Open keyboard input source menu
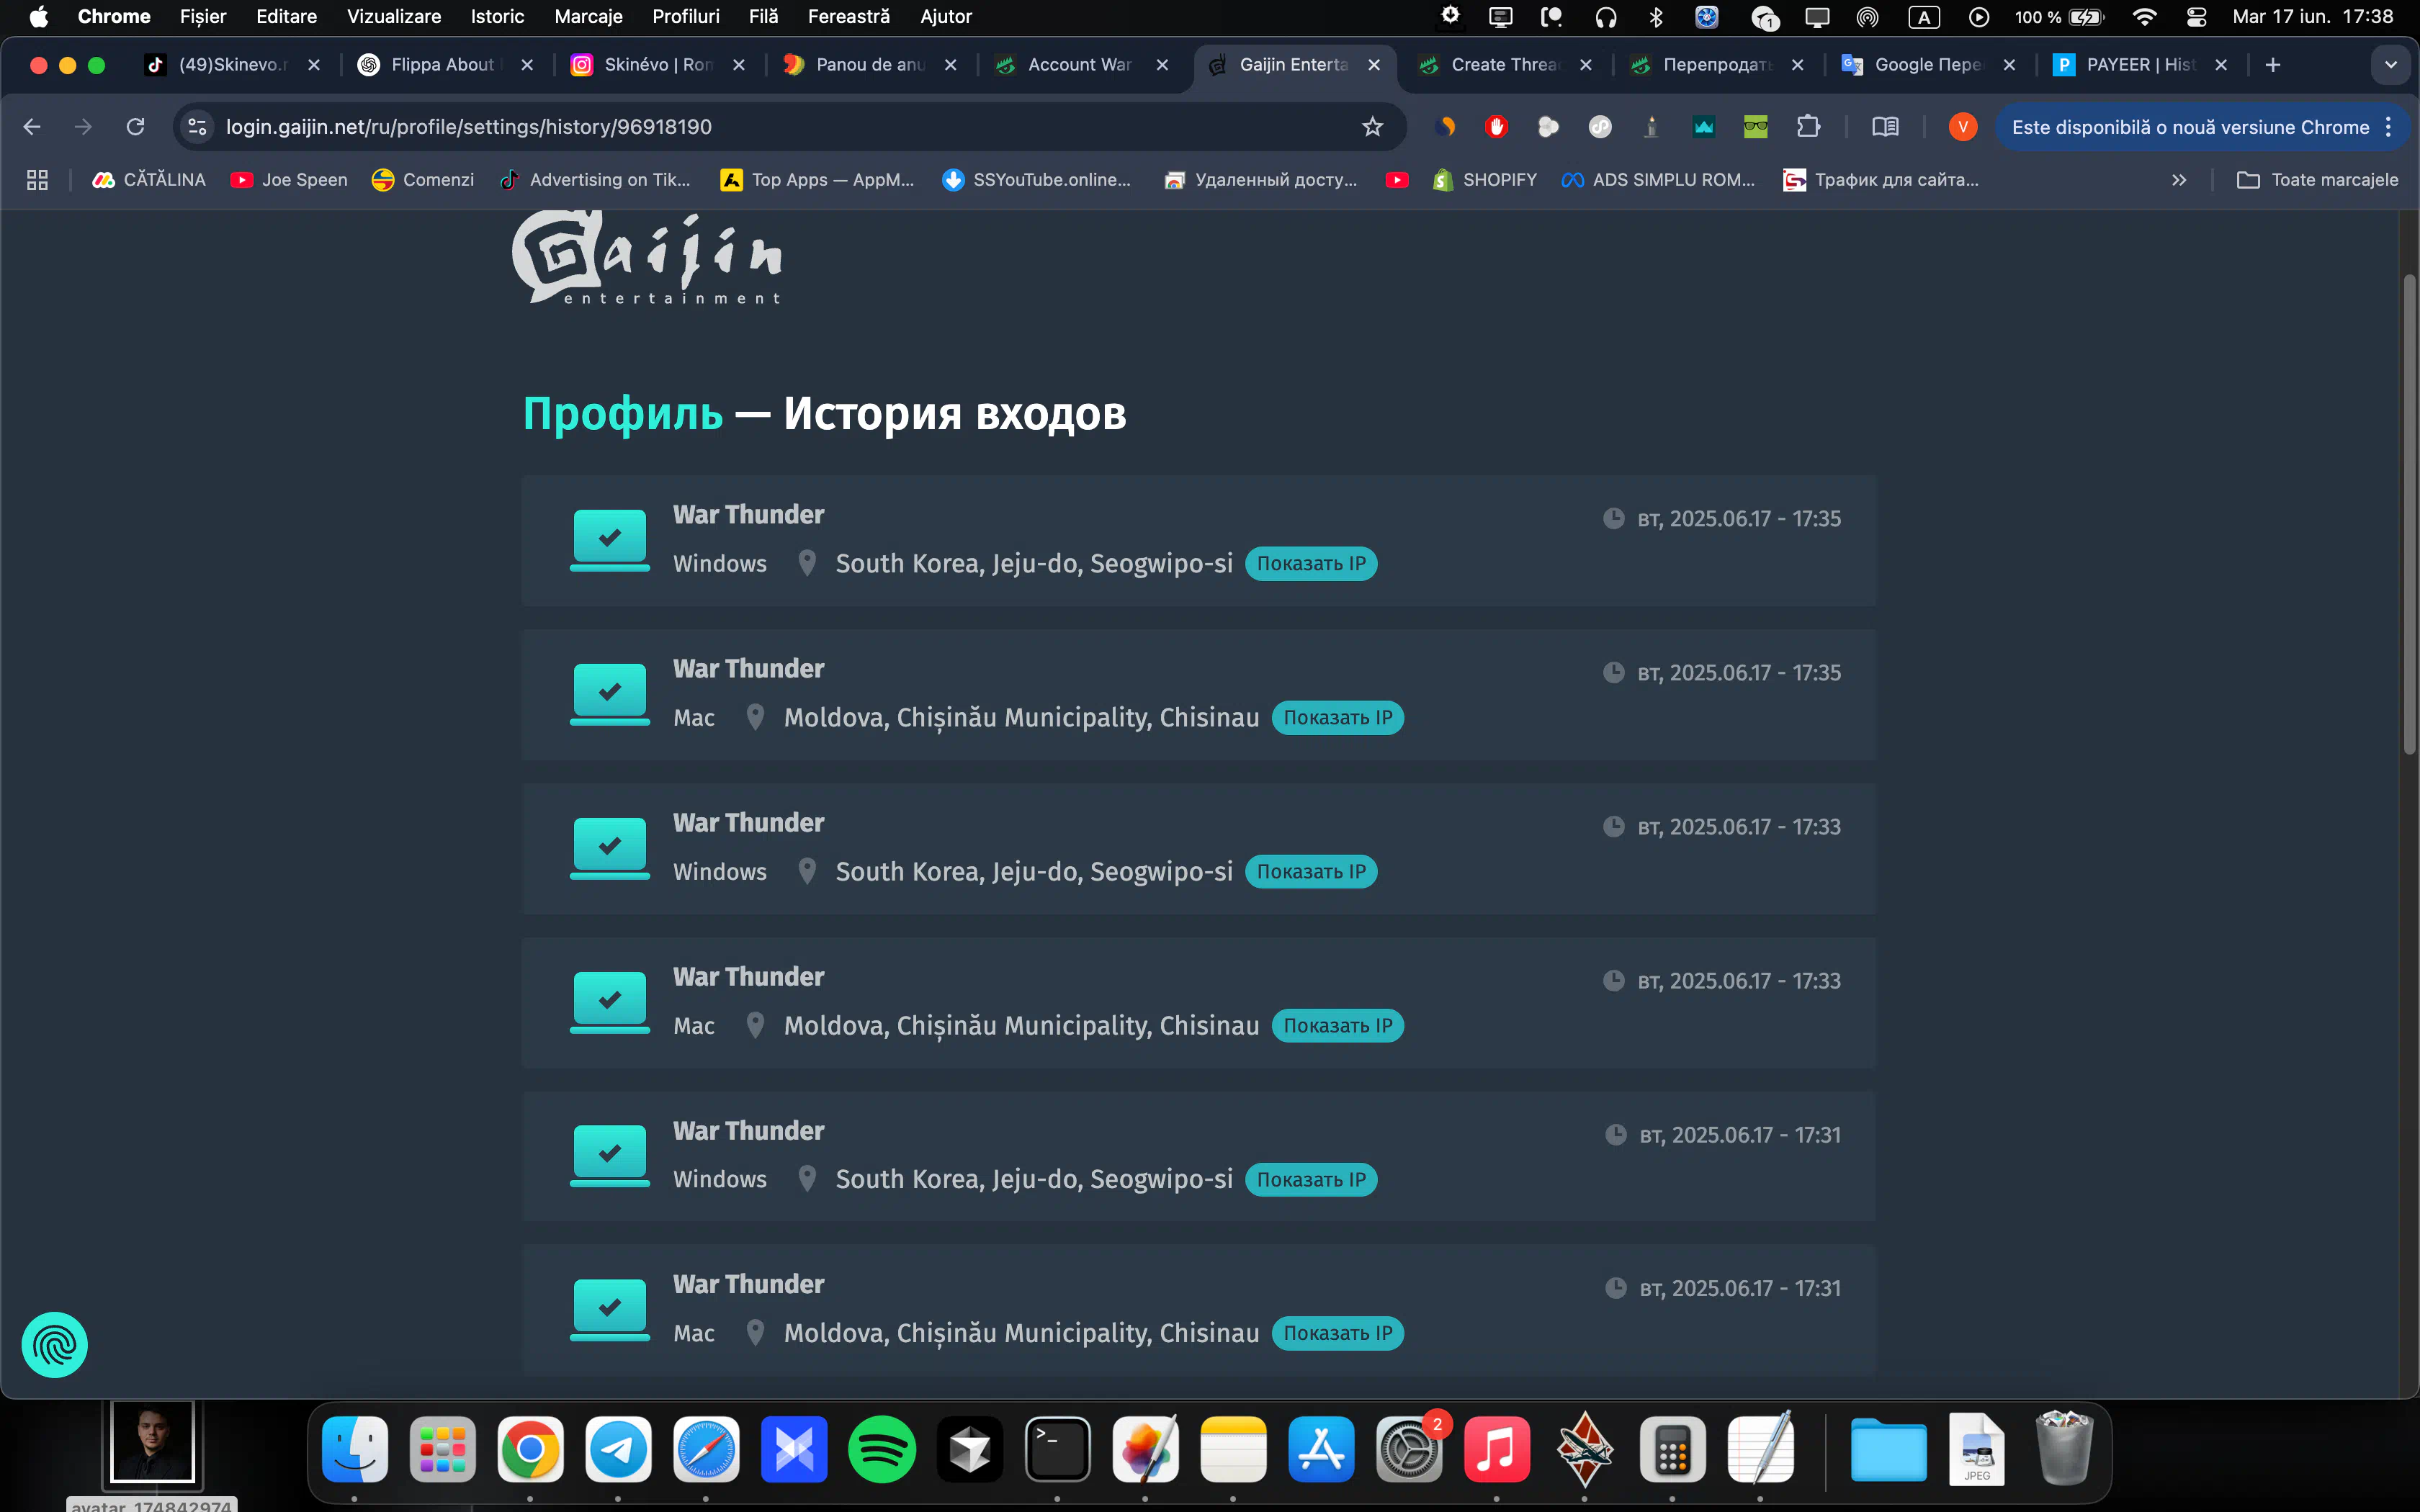Screen dimensions: 2420x1512 pyautogui.click(x=1924, y=17)
